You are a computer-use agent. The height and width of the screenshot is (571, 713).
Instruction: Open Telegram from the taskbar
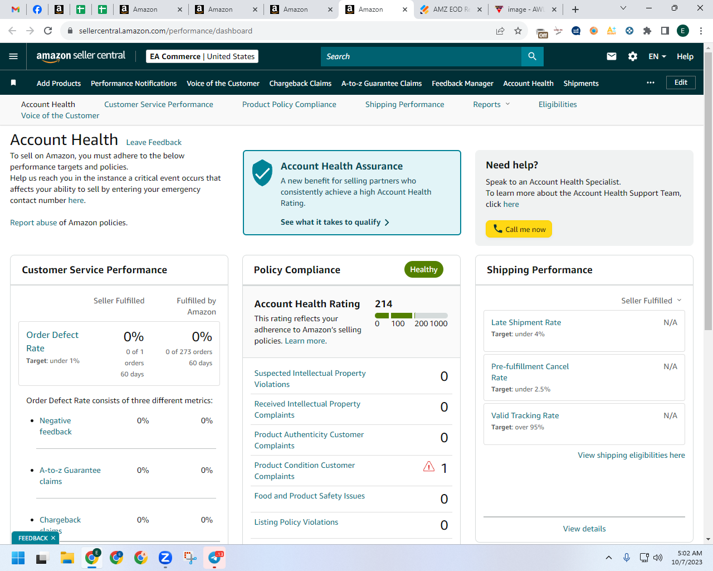pyautogui.click(x=215, y=558)
